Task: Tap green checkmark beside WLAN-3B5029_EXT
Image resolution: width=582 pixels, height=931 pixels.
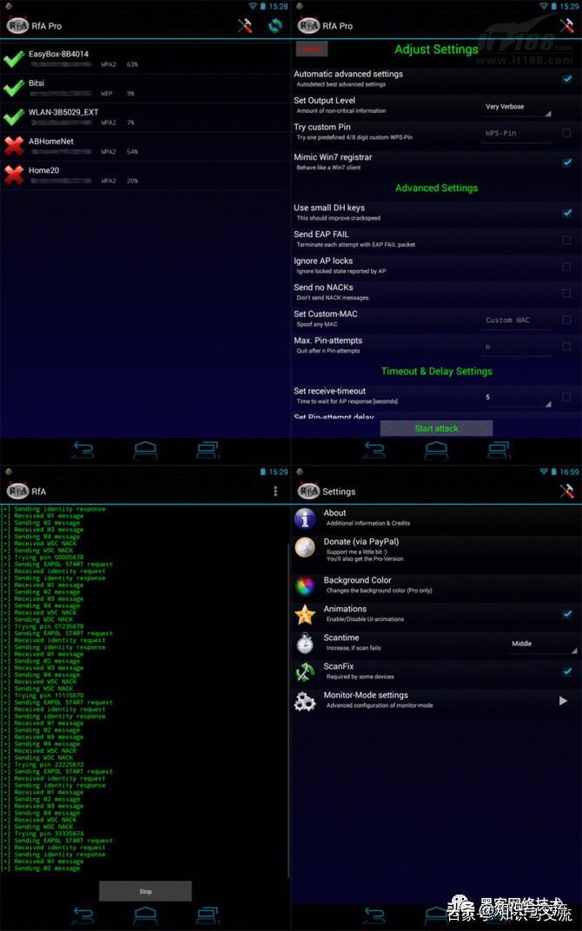Action: point(14,117)
